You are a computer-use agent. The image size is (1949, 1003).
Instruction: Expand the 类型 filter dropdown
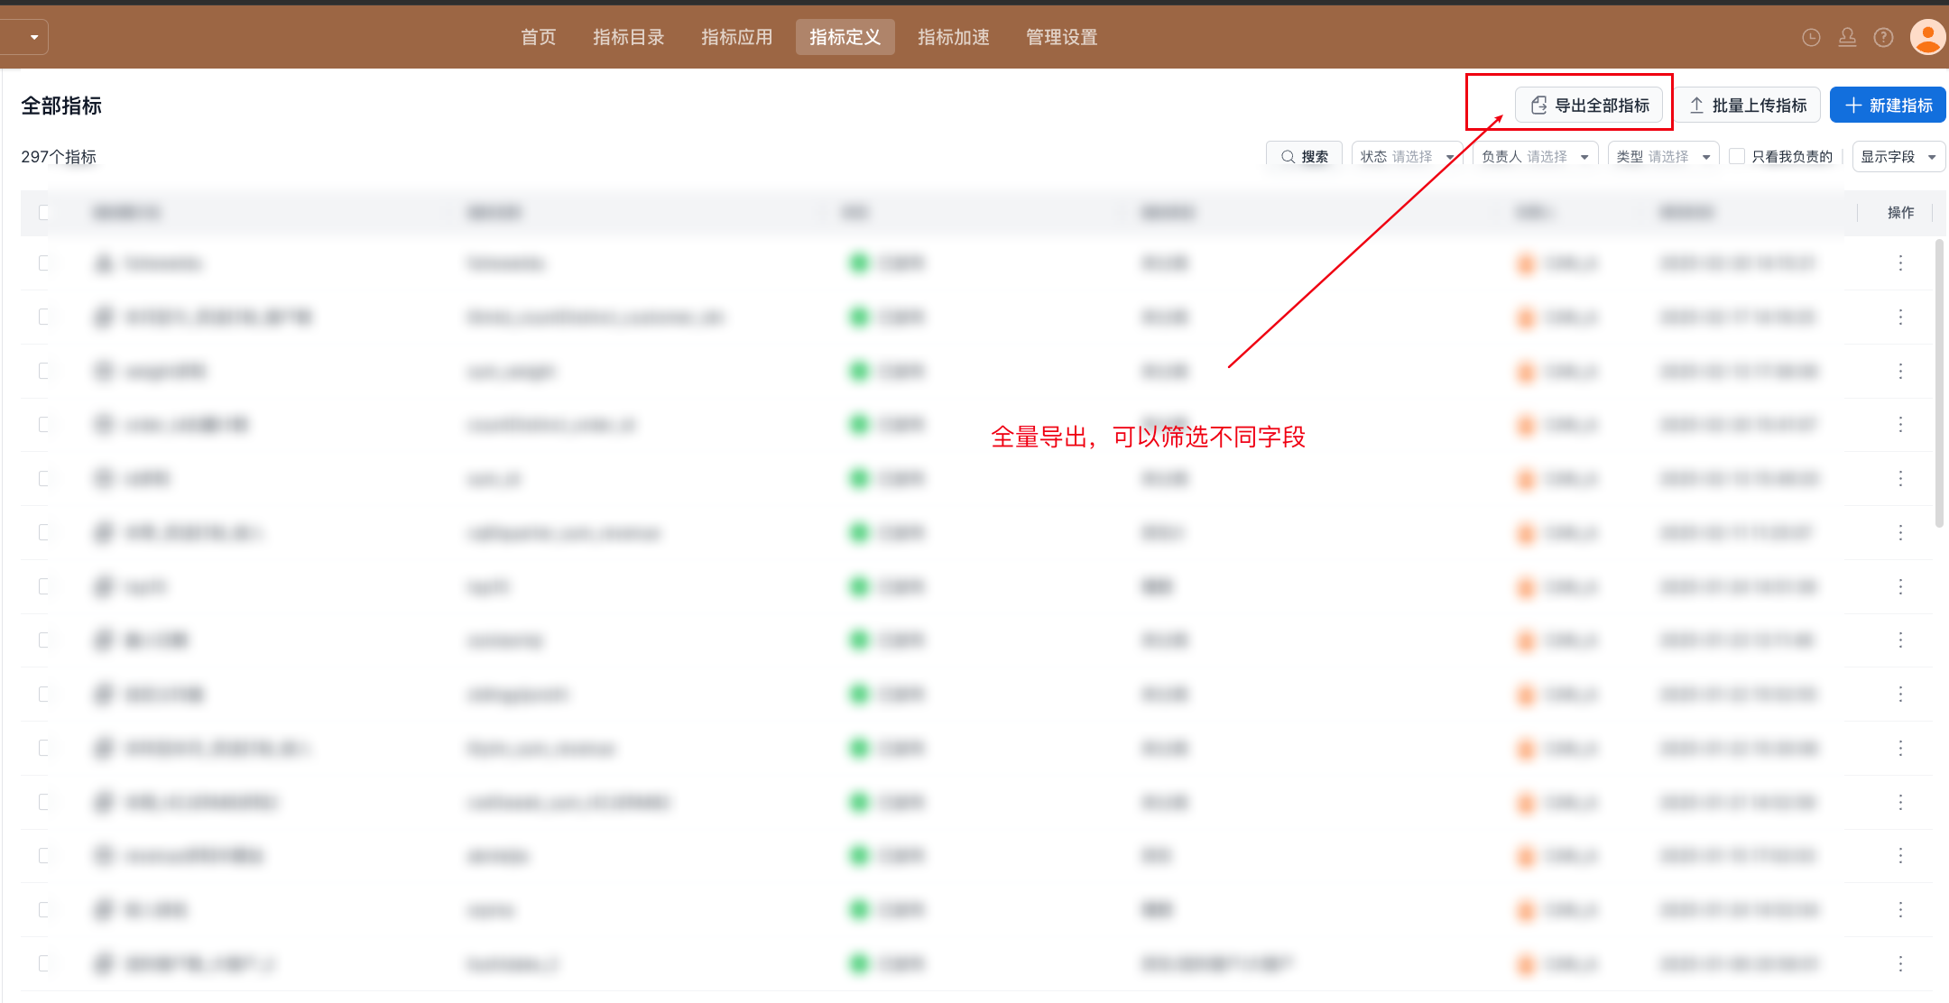point(1663,156)
